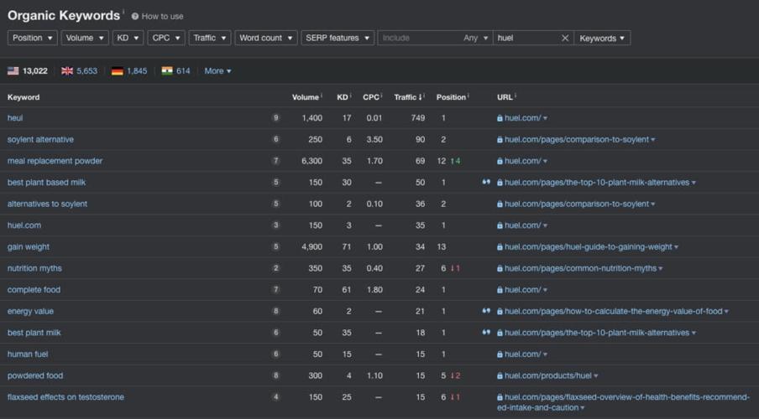Click the How to use help icon
The image size is (759, 419).
tap(135, 17)
